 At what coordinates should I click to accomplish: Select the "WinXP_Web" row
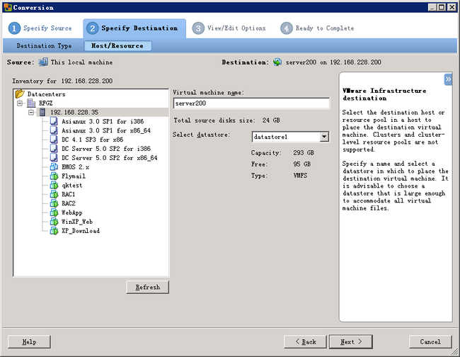[x=77, y=222]
